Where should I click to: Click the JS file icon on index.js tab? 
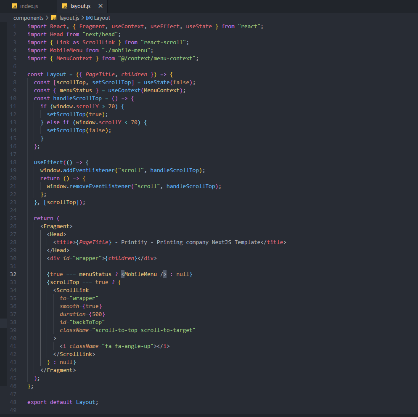tap(15, 6)
